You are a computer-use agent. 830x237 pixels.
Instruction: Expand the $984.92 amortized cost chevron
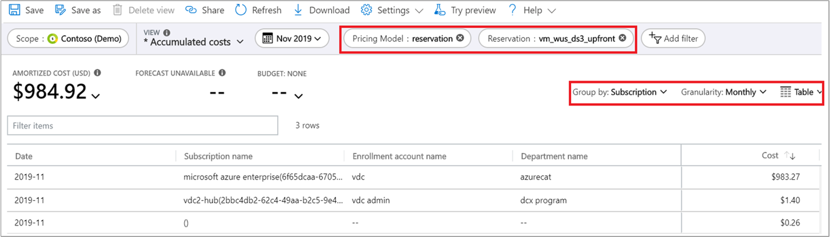[x=96, y=96]
